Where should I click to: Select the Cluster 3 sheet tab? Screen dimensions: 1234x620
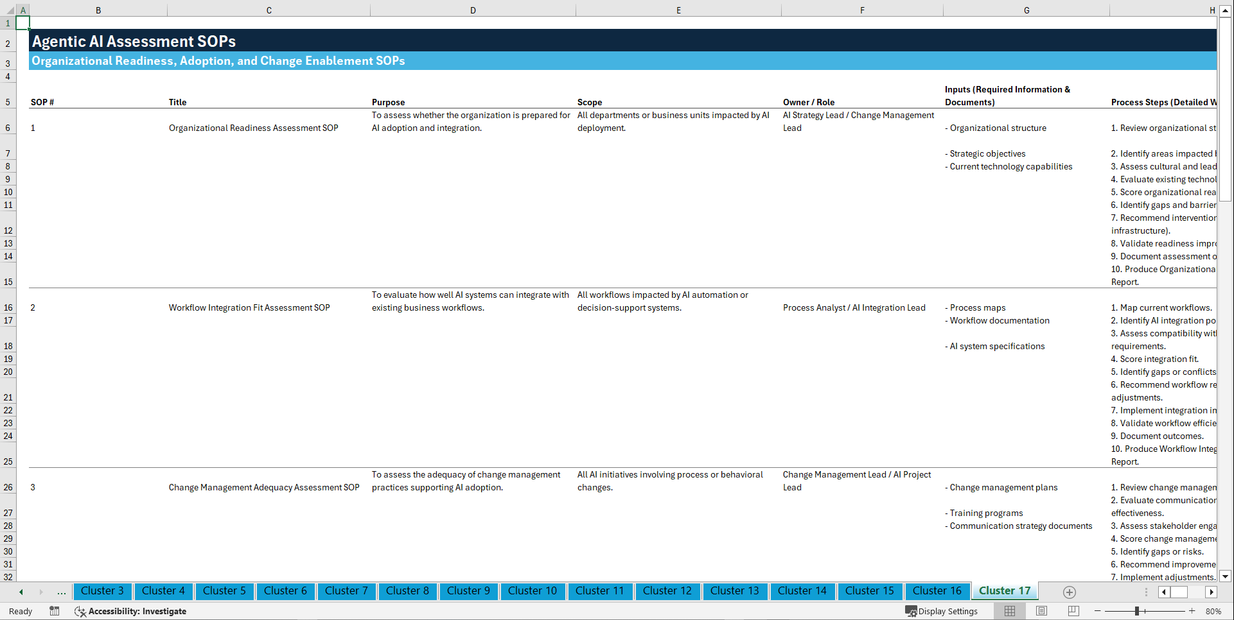tap(102, 591)
